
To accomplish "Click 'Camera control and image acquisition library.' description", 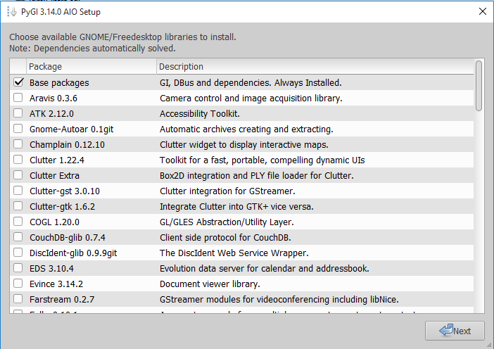I will click(251, 99).
